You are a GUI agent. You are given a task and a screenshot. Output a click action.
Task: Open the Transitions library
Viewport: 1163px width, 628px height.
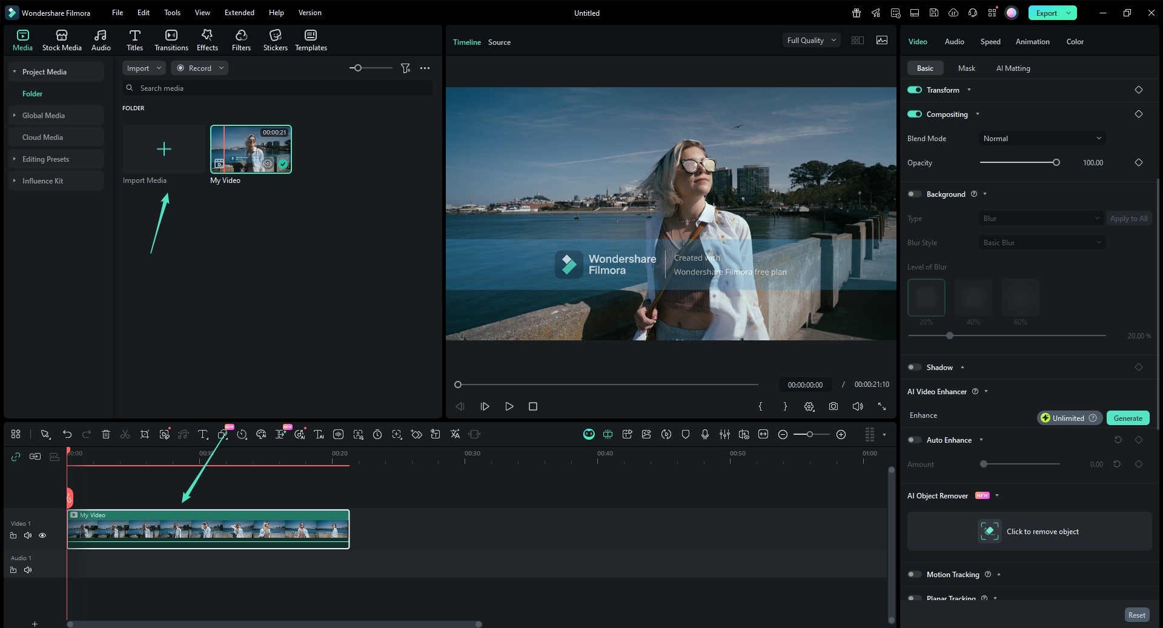[x=171, y=40]
